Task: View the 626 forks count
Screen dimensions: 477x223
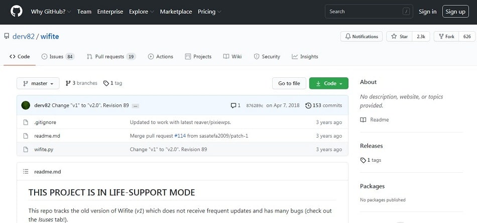Action: 467,37
